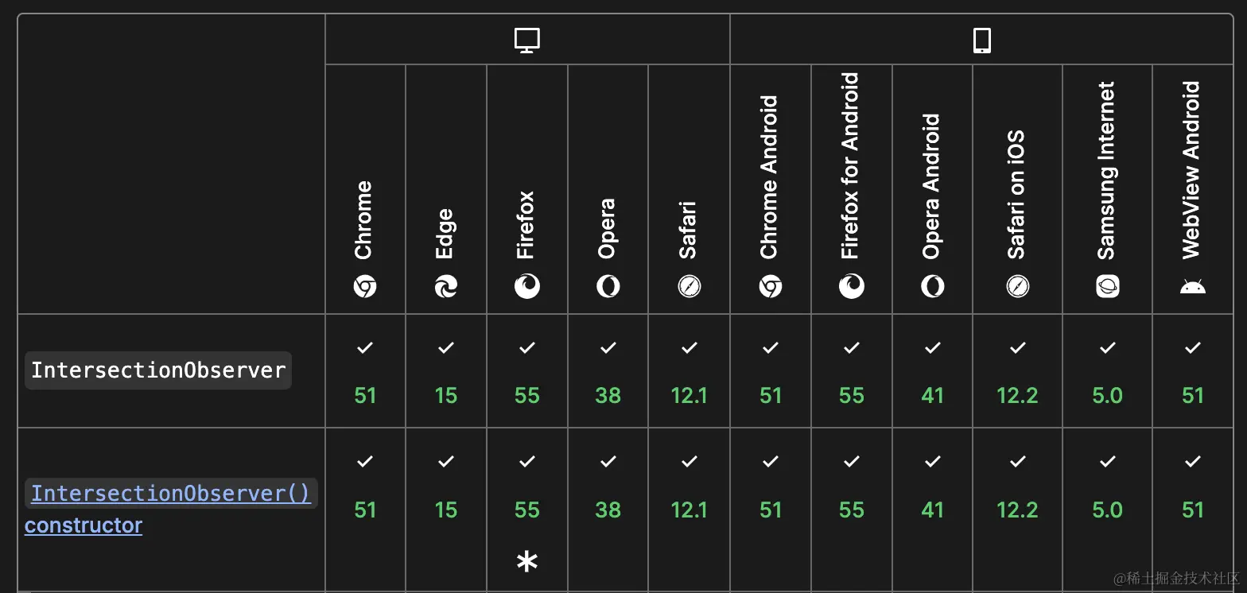Screen dimensions: 1247x593
Task: Click the Safari desktop compass icon
Action: [x=689, y=286]
